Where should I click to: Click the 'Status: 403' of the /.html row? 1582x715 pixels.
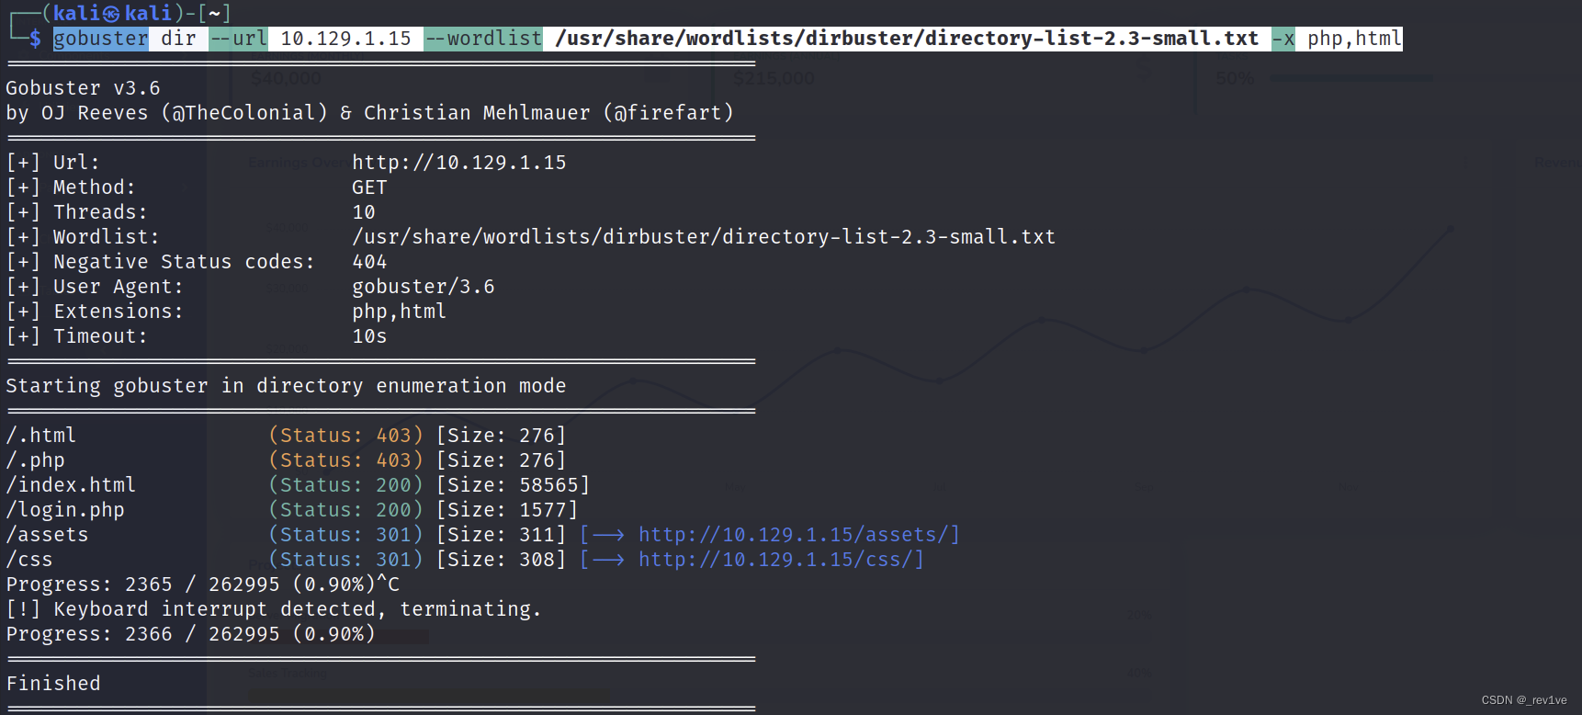coord(345,436)
